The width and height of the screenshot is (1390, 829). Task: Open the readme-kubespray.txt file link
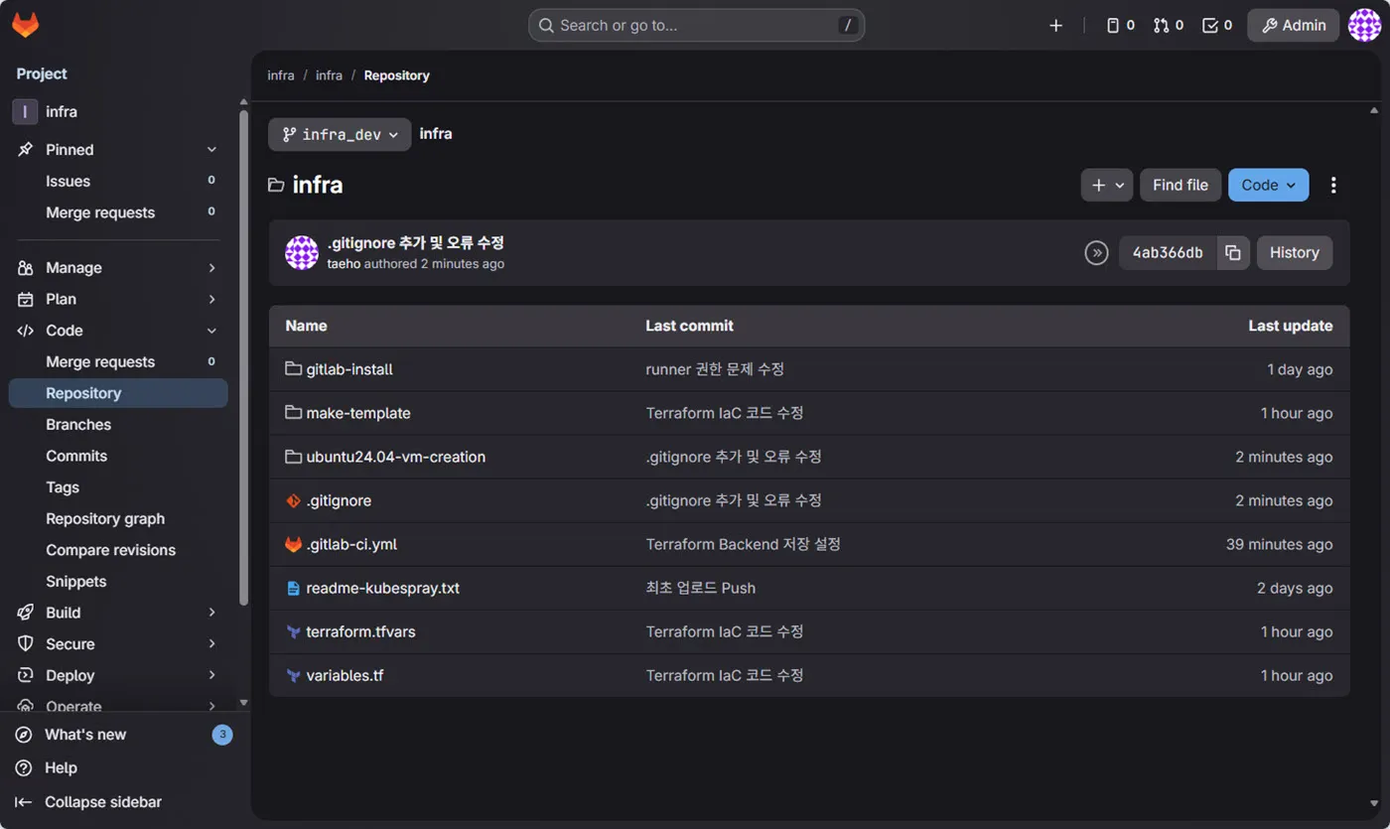[x=383, y=588]
